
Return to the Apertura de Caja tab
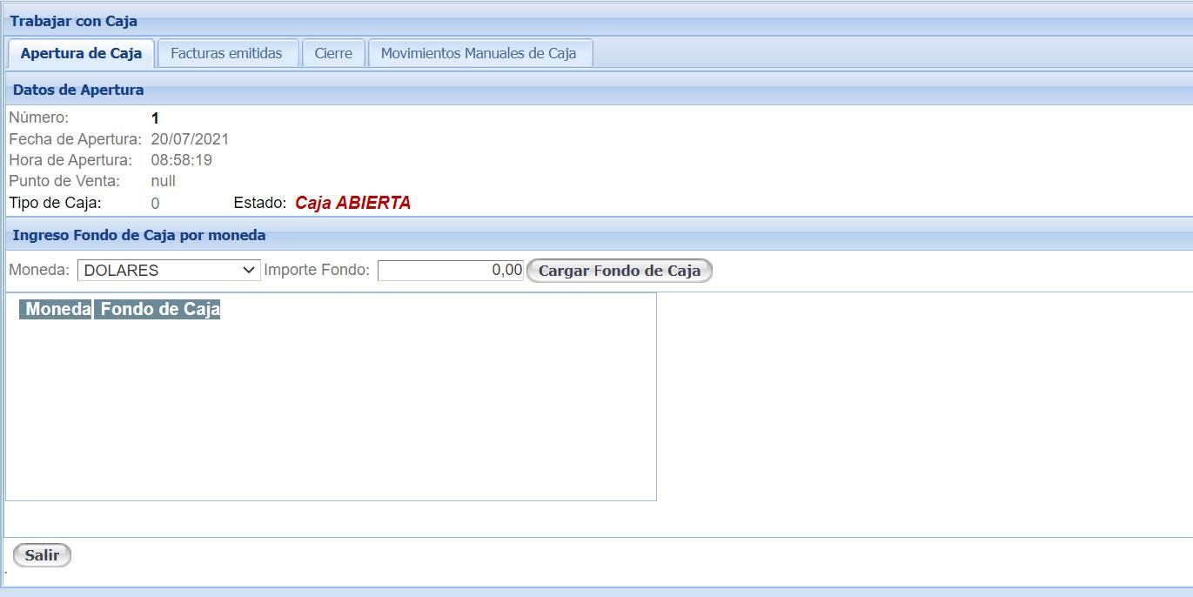[81, 52]
